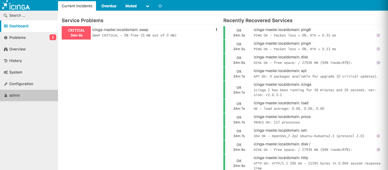Click the ping6 perfdata pie icon
This screenshot has width=388, height=170.
point(378,35)
